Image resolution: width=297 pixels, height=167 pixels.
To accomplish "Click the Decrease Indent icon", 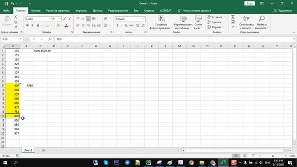I will tap(94, 26).
